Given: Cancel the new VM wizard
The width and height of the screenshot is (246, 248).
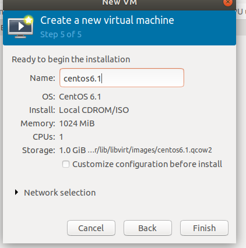Looking at the screenshot, I should tap(91, 228).
